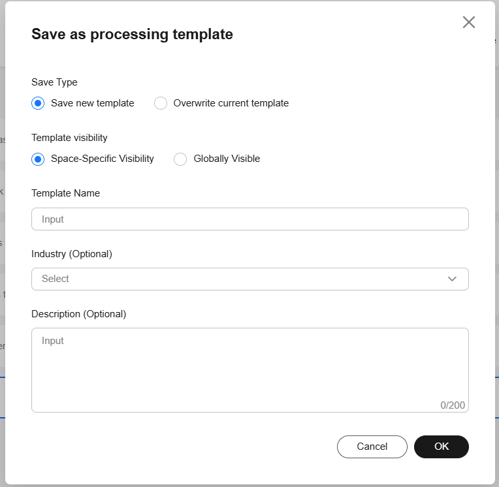Screen dimensions: 499x487
Task: Select Space-Specific Visibility radio button
Action: 39,159
